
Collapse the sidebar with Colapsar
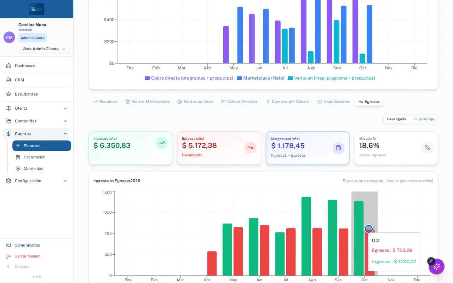coord(18,266)
